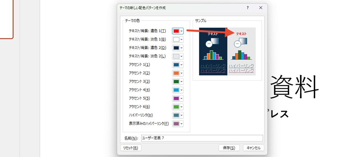This screenshot has height=157, width=355.
Task: Click the アクセント 5 purple color swatch
Action: click(x=176, y=98)
